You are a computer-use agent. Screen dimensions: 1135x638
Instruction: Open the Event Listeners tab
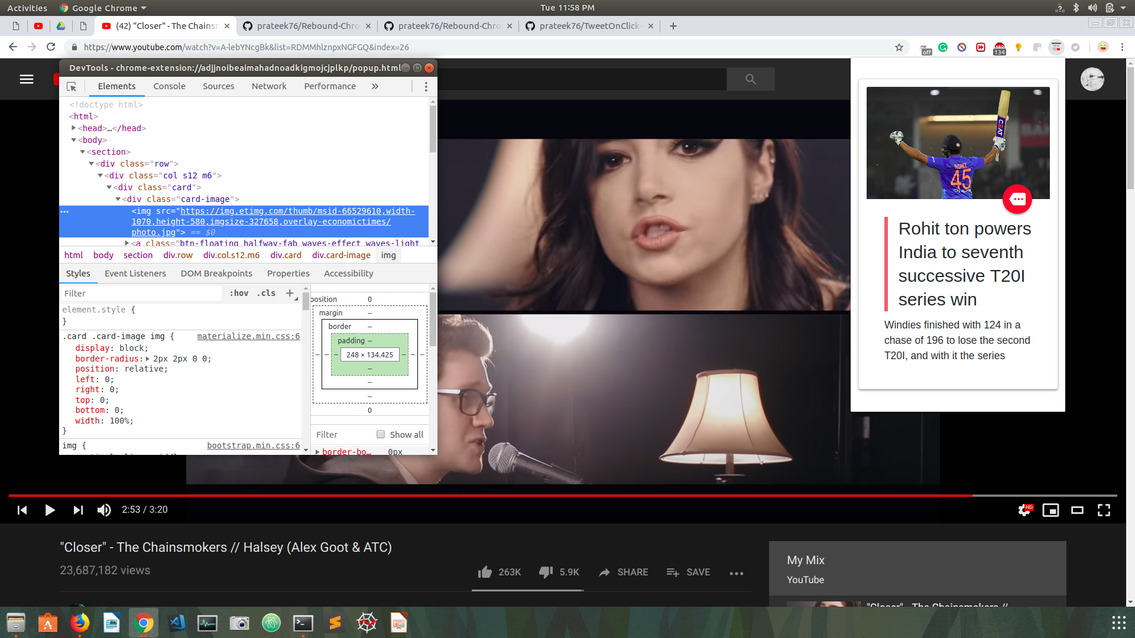point(135,274)
